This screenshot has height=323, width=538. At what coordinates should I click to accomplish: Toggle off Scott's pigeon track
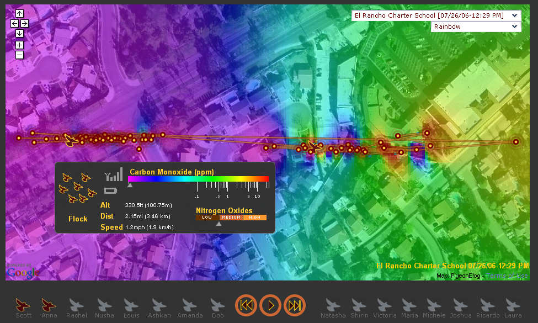coord(23,305)
